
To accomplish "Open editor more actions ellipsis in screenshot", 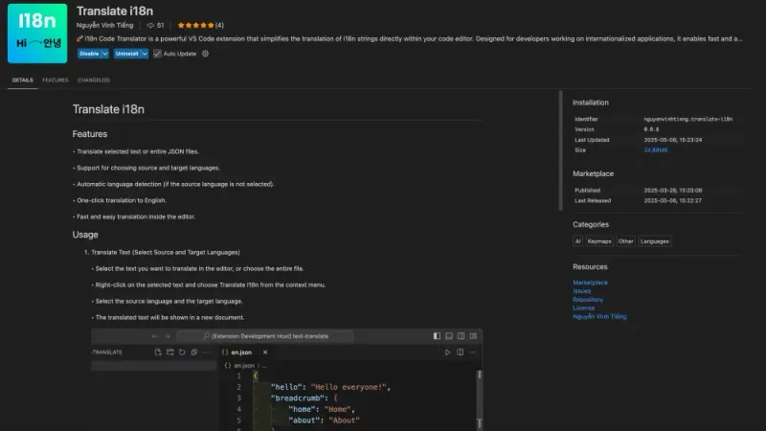I will (472, 352).
